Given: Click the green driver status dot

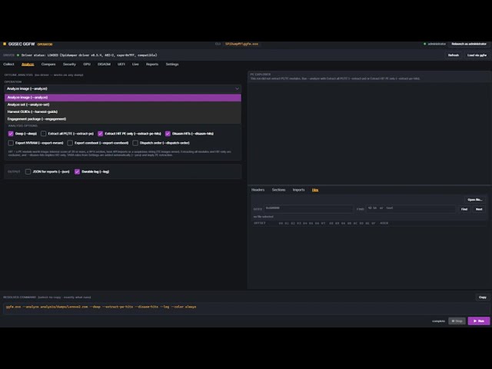Looking at the screenshot, I should pyautogui.click(x=18, y=55).
